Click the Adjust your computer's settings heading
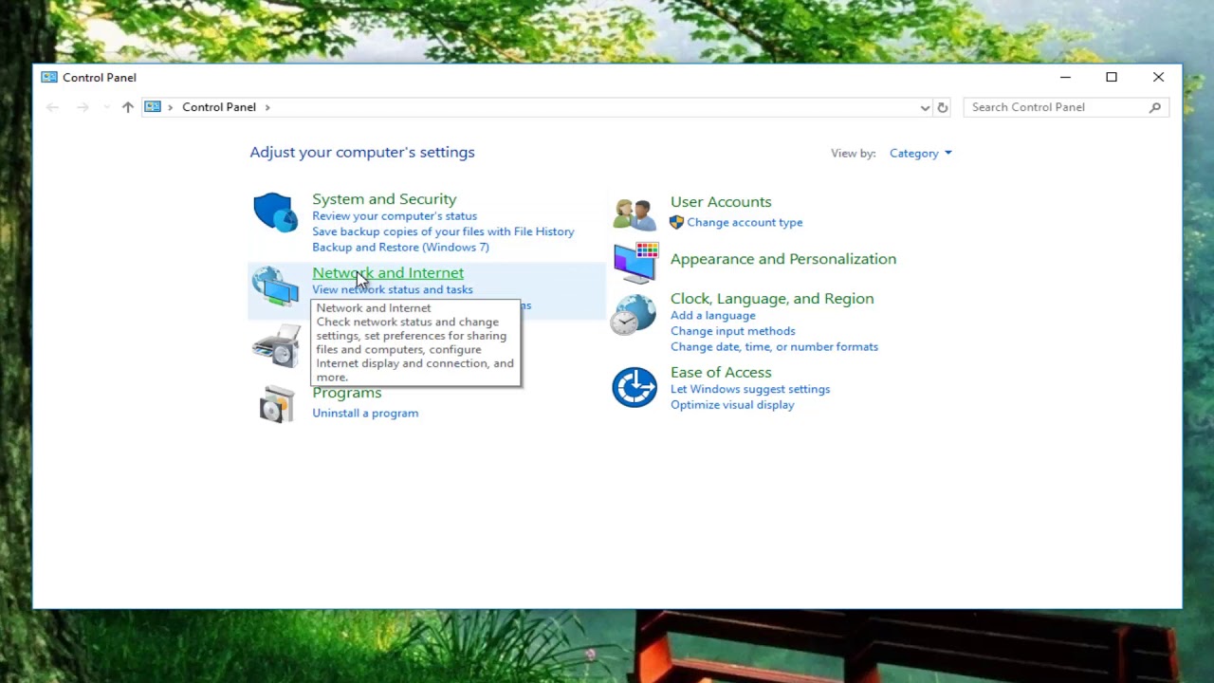The height and width of the screenshot is (683, 1214). [362, 153]
